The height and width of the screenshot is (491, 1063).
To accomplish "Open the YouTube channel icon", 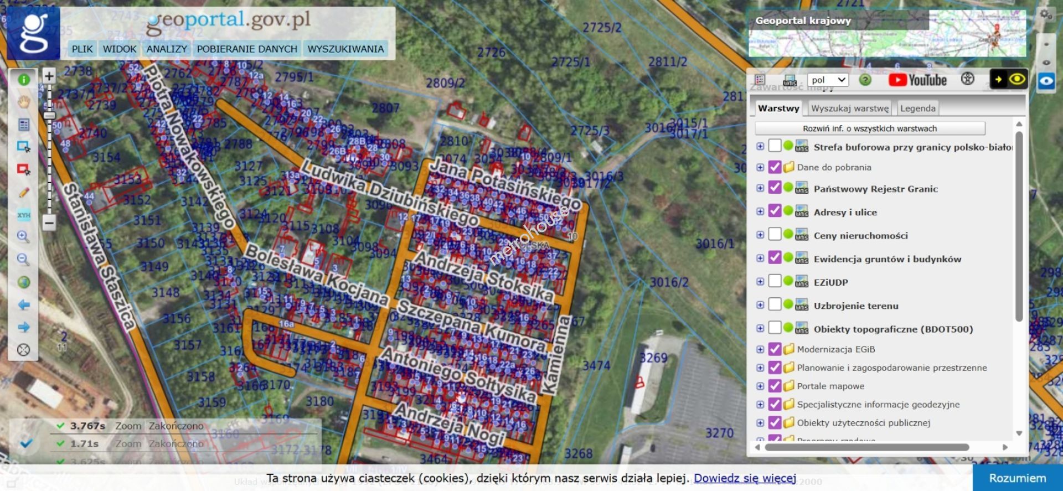I will (917, 80).
